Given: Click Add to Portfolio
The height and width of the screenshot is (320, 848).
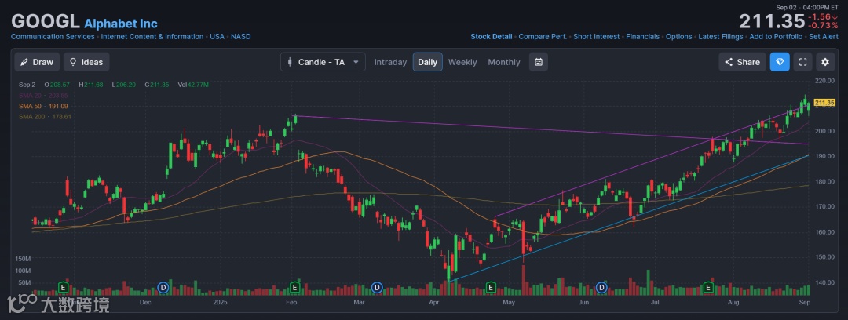Looking at the screenshot, I should (776, 37).
